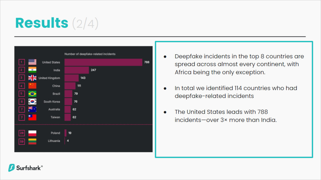321x180 pixels.
Task: Select the India bar in chart
Action: pyautogui.click(x=77, y=70)
